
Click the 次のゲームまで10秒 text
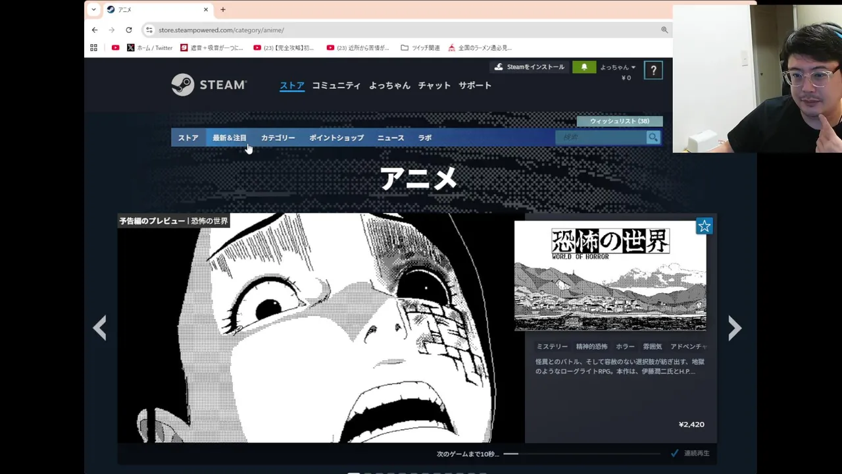point(468,454)
